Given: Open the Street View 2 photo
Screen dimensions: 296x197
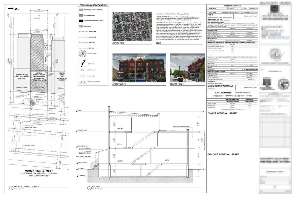Looking at the screenshot, I should point(185,68).
